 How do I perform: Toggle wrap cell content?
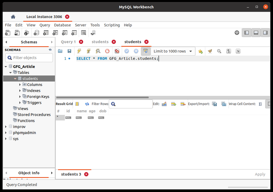coord(260,104)
